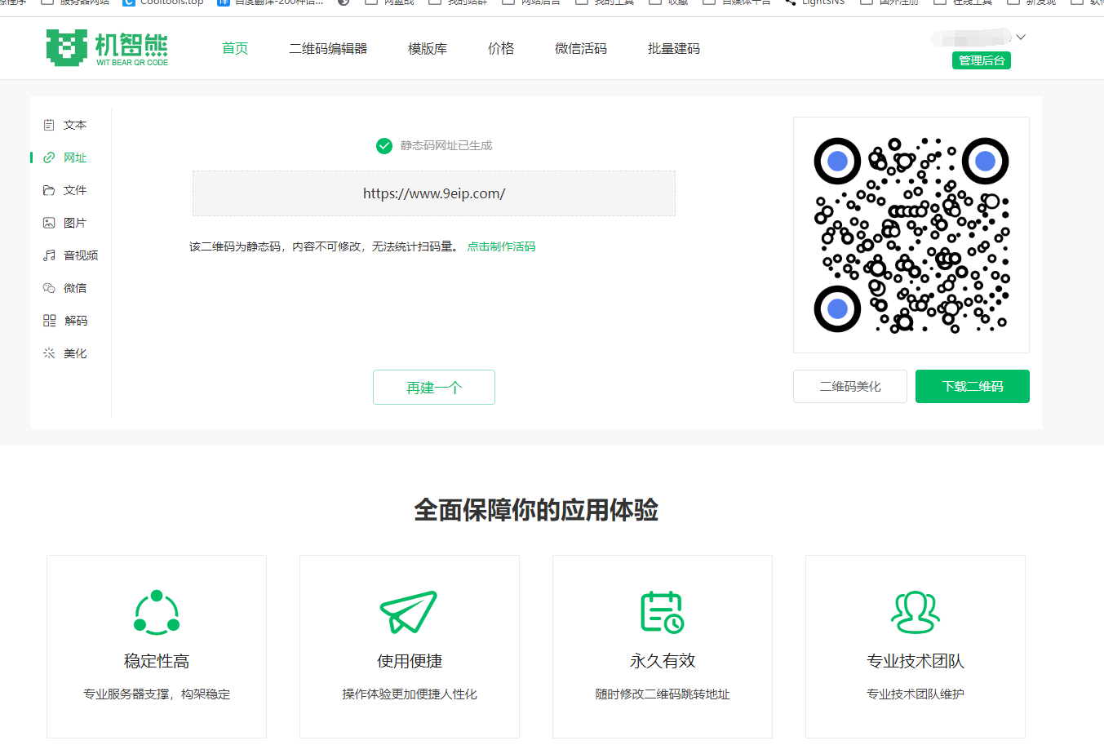Viewport: 1104px width, 745px height.
Task: Click the 图片 sidebar label
Action: (75, 223)
